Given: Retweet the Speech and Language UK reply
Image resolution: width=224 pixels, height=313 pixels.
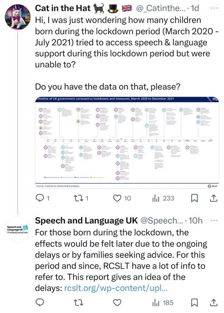Looking at the screenshot, I should point(78,303).
